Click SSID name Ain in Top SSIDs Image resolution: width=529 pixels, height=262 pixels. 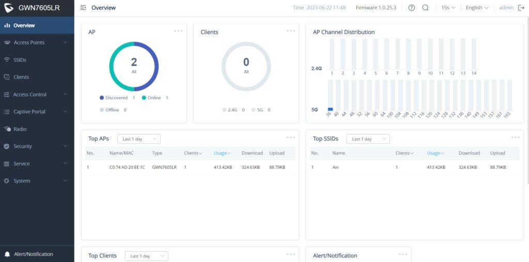click(335, 167)
